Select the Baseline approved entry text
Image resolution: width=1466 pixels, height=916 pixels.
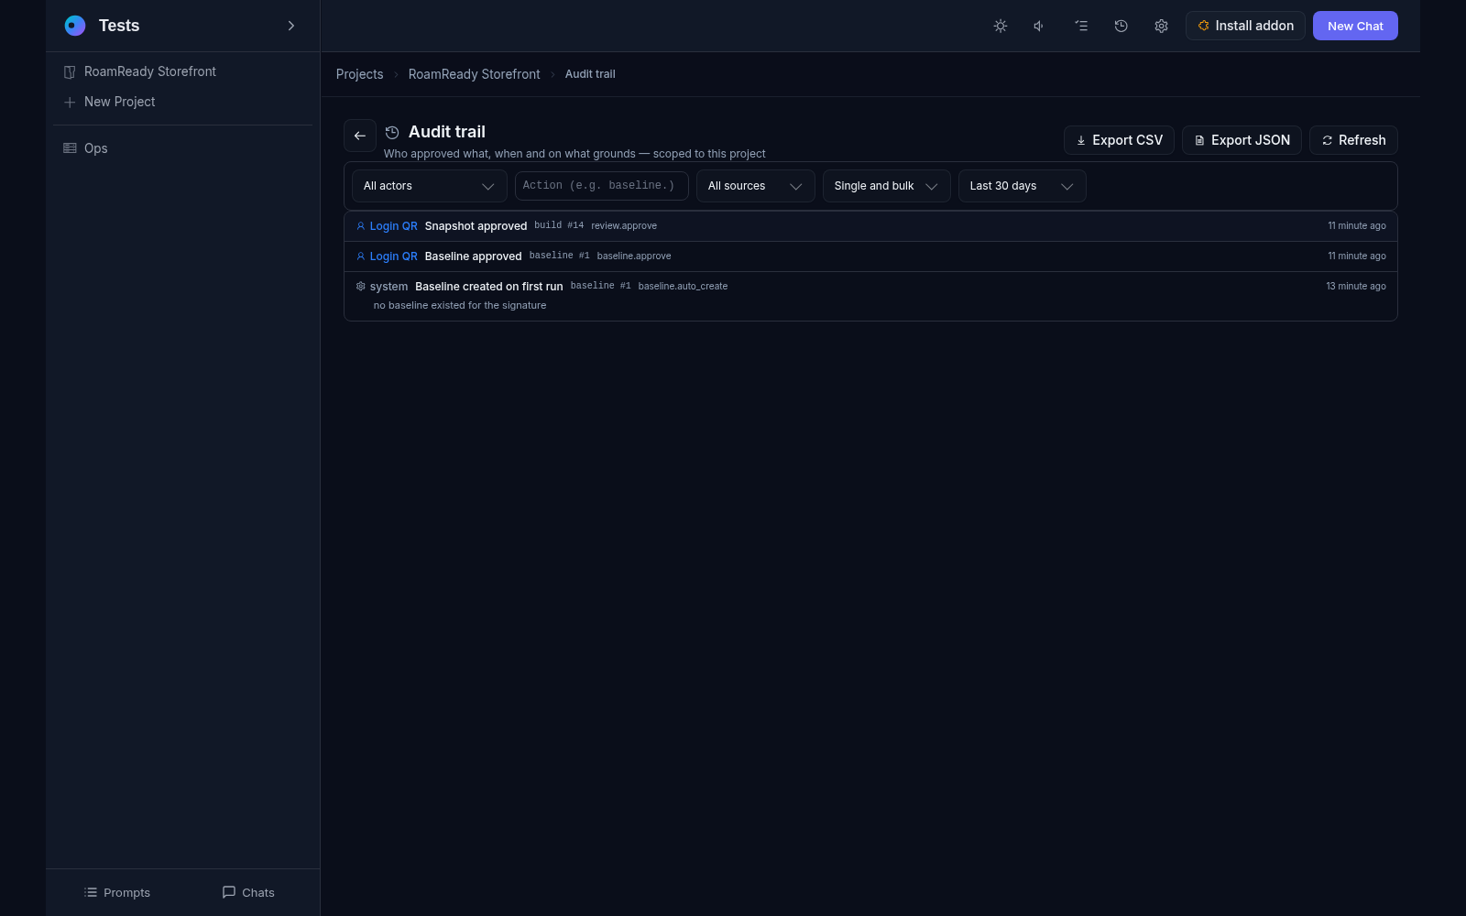pos(473,256)
